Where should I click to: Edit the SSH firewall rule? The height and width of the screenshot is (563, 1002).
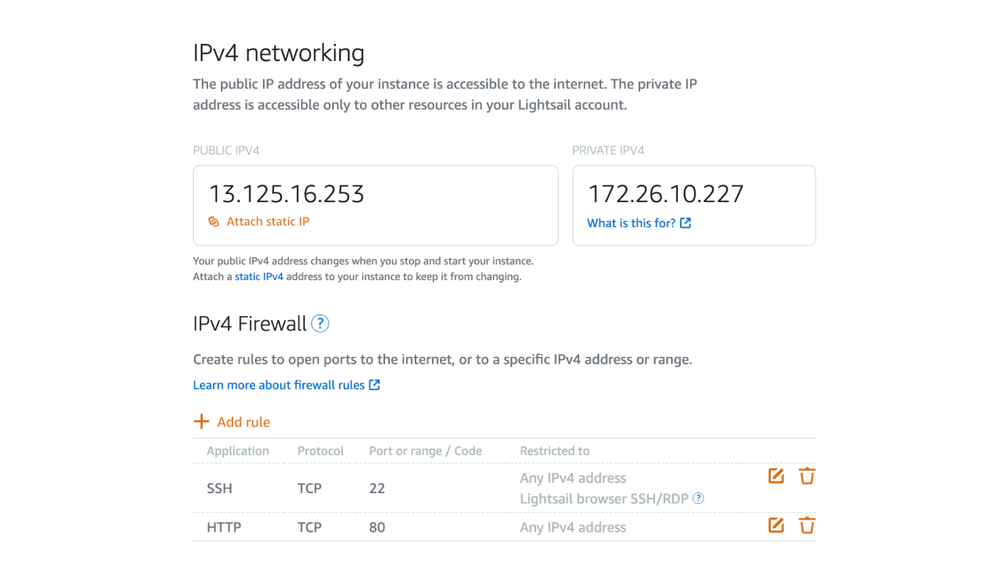[x=776, y=476]
